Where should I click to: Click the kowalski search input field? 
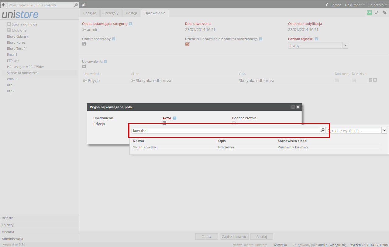pos(226,130)
